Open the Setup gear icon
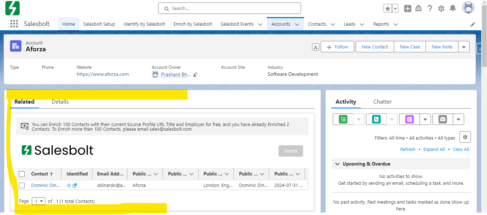The image size is (487, 215). click(441, 9)
